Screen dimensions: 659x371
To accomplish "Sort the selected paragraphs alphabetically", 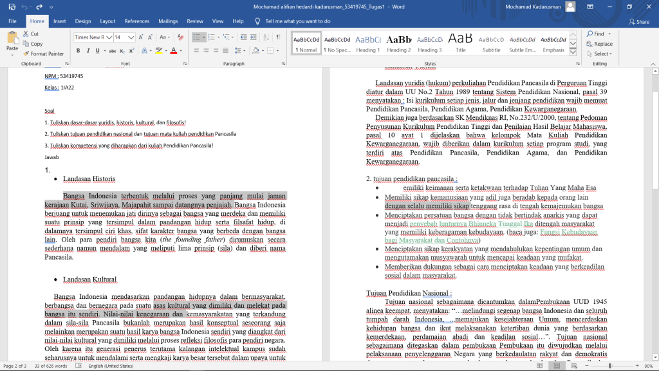I will click(265, 37).
